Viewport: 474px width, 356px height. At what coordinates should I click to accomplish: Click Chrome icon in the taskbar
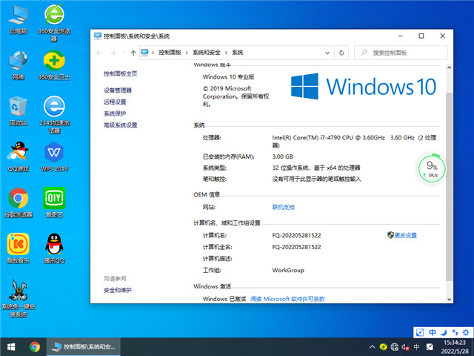[x=35, y=347]
